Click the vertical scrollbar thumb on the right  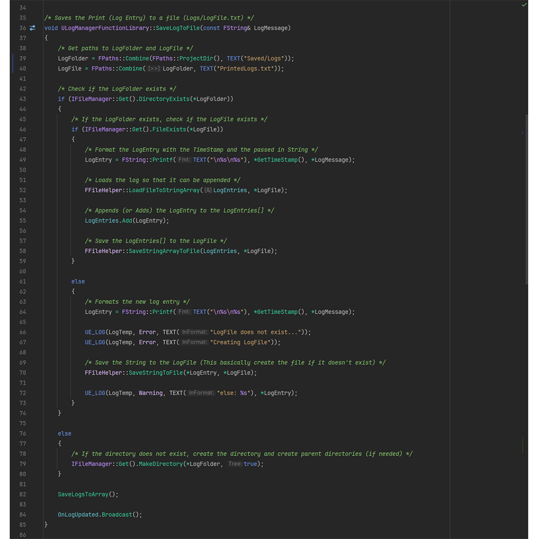[527, 199]
